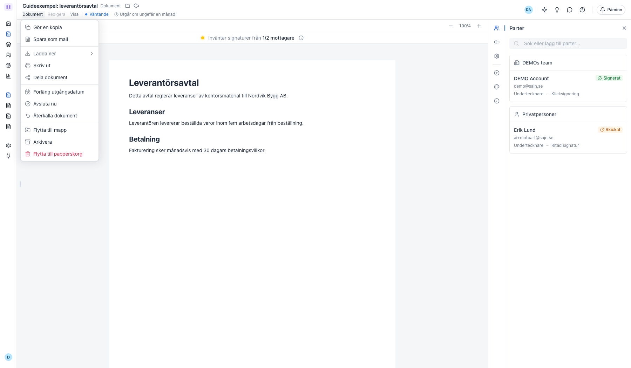Select Arkivera in menu
631x368 pixels.
pos(60,142)
